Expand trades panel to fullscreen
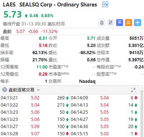Viewport: 144px width, 137px height. [133, 90]
